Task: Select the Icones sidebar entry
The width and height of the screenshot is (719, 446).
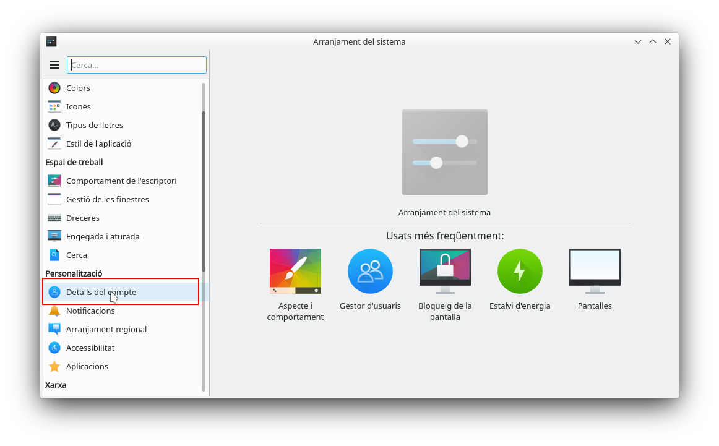Action: tap(79, 106)
